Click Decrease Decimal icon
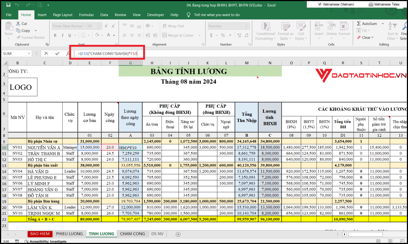This screenshot has height=244, width=408. (x=246, y=35)
